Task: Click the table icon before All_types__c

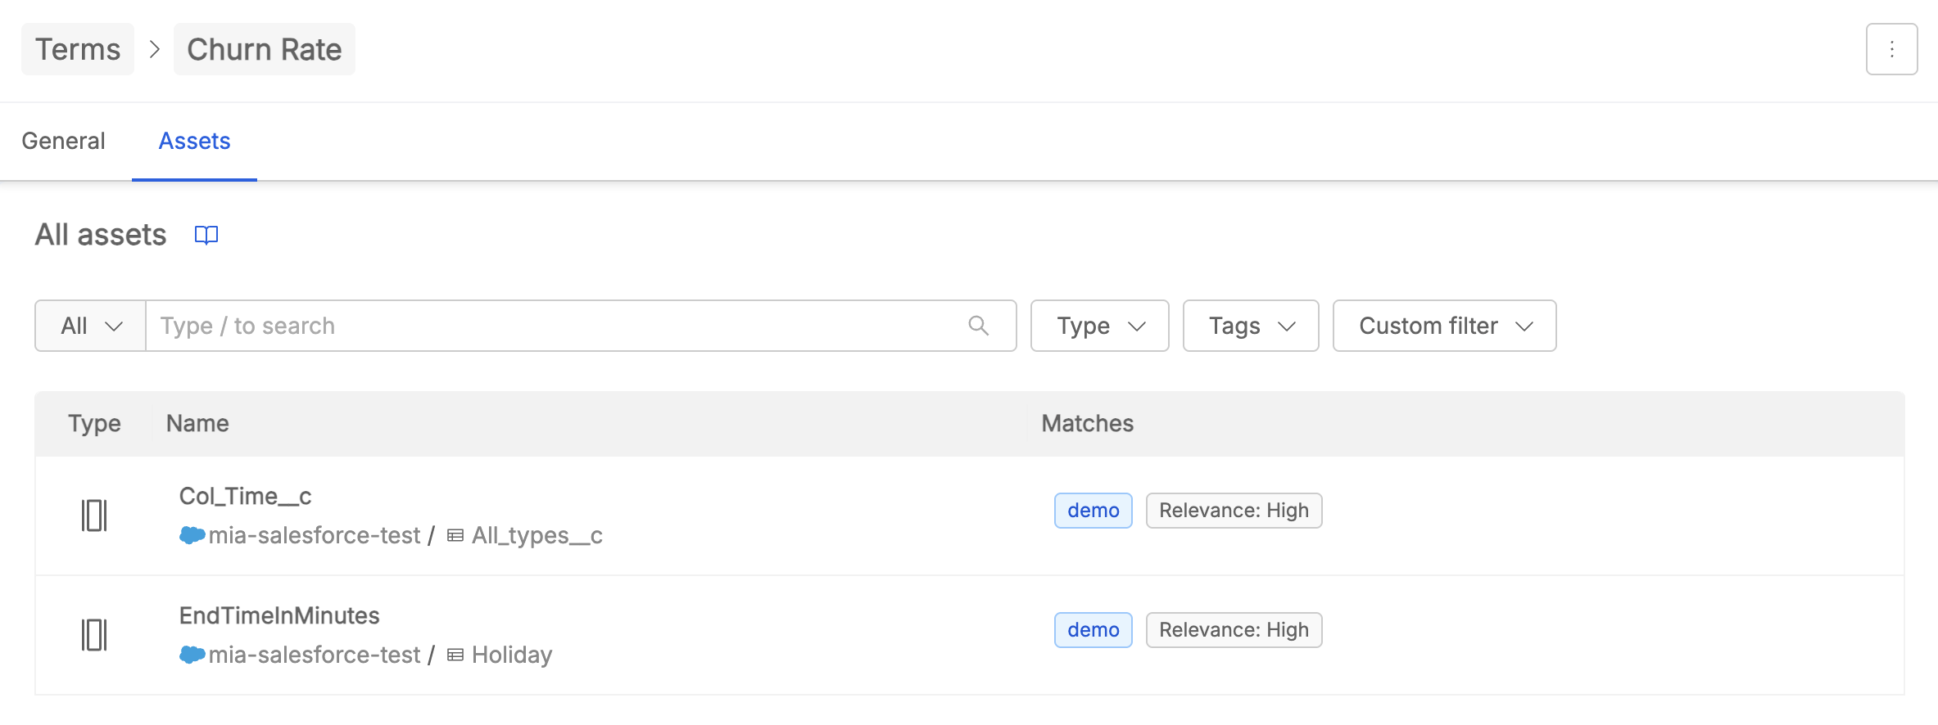Action: (x=455, y=536)
